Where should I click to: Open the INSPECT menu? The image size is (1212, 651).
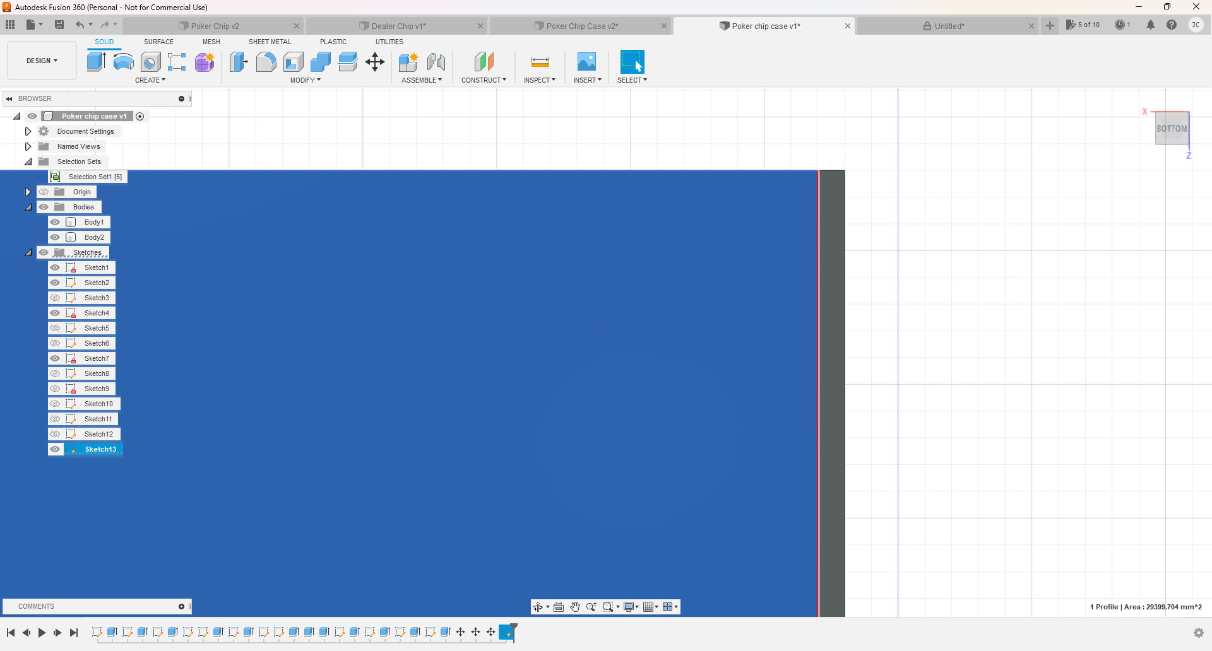[540, 80]
